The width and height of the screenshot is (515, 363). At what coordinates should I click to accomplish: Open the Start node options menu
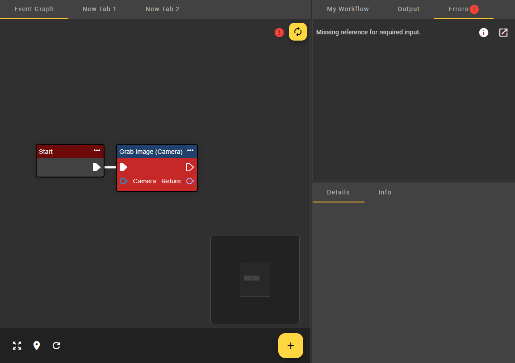click(97, 151)
